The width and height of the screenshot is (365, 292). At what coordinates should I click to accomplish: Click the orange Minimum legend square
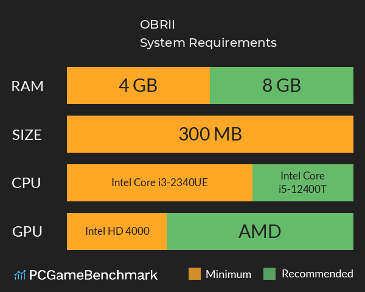coord(195,274)
